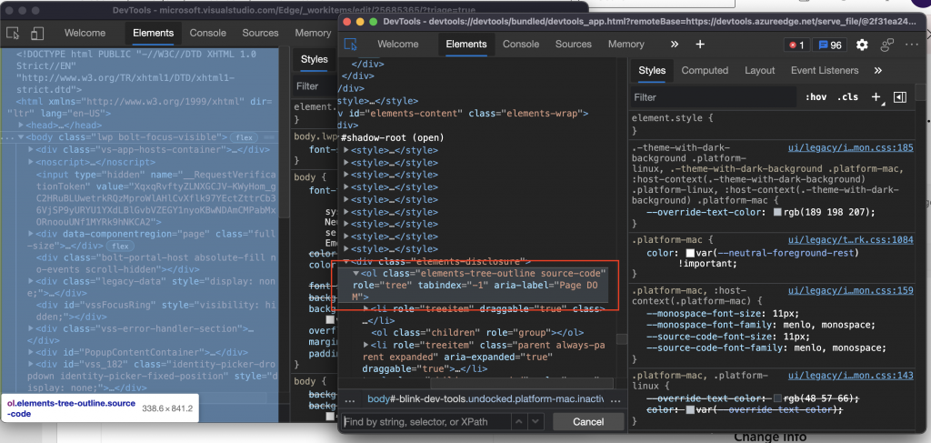Click flex badge after data-componentregion div

click(121, 246)
